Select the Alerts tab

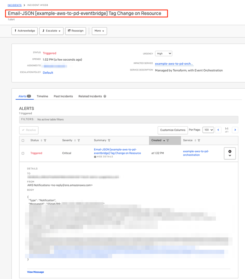pos(24,96)
